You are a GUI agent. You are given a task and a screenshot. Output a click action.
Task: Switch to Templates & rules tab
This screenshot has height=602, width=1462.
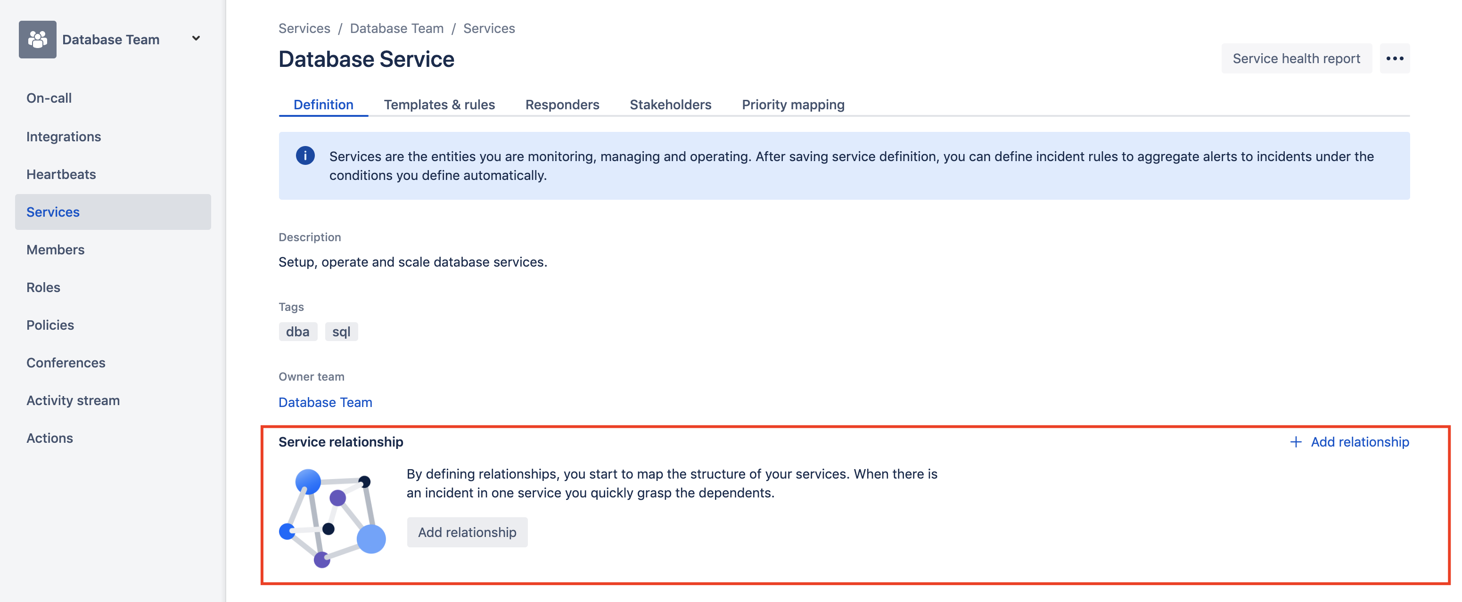coord(439,105)
